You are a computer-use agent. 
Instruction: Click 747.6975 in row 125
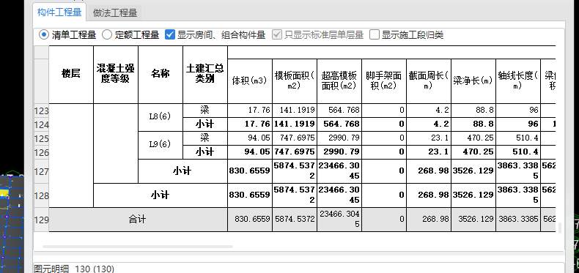tap(295, 138)
